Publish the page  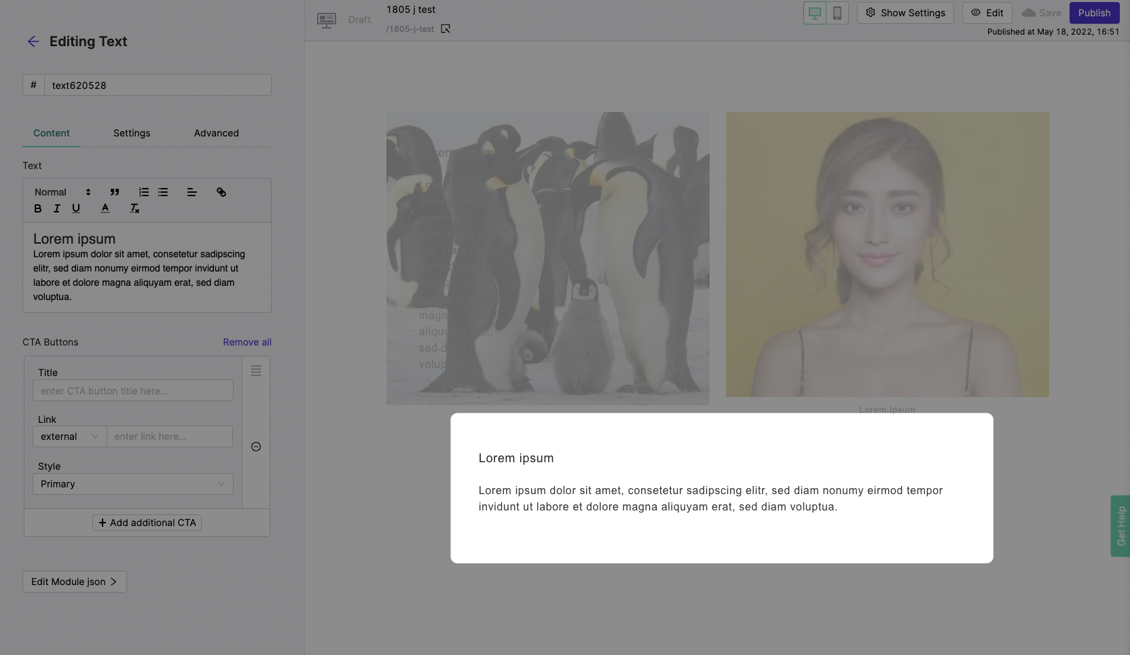(1094, 12)
